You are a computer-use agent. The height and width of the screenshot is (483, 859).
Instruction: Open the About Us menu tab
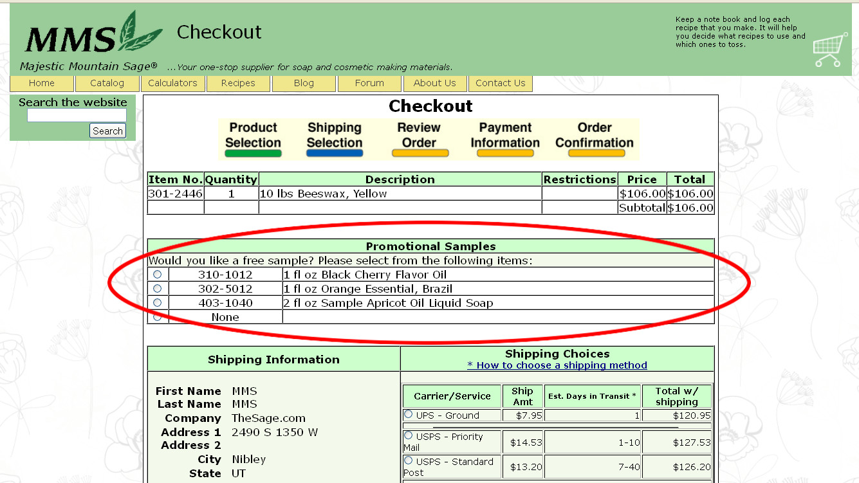pyautogui.click(x=435, y=84)
